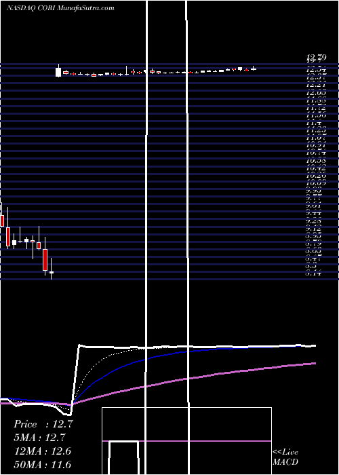Select the '5MA : 12.7' value
This screenshot has width=339, height=475.
pyautogui.click(x=39, y=438)
